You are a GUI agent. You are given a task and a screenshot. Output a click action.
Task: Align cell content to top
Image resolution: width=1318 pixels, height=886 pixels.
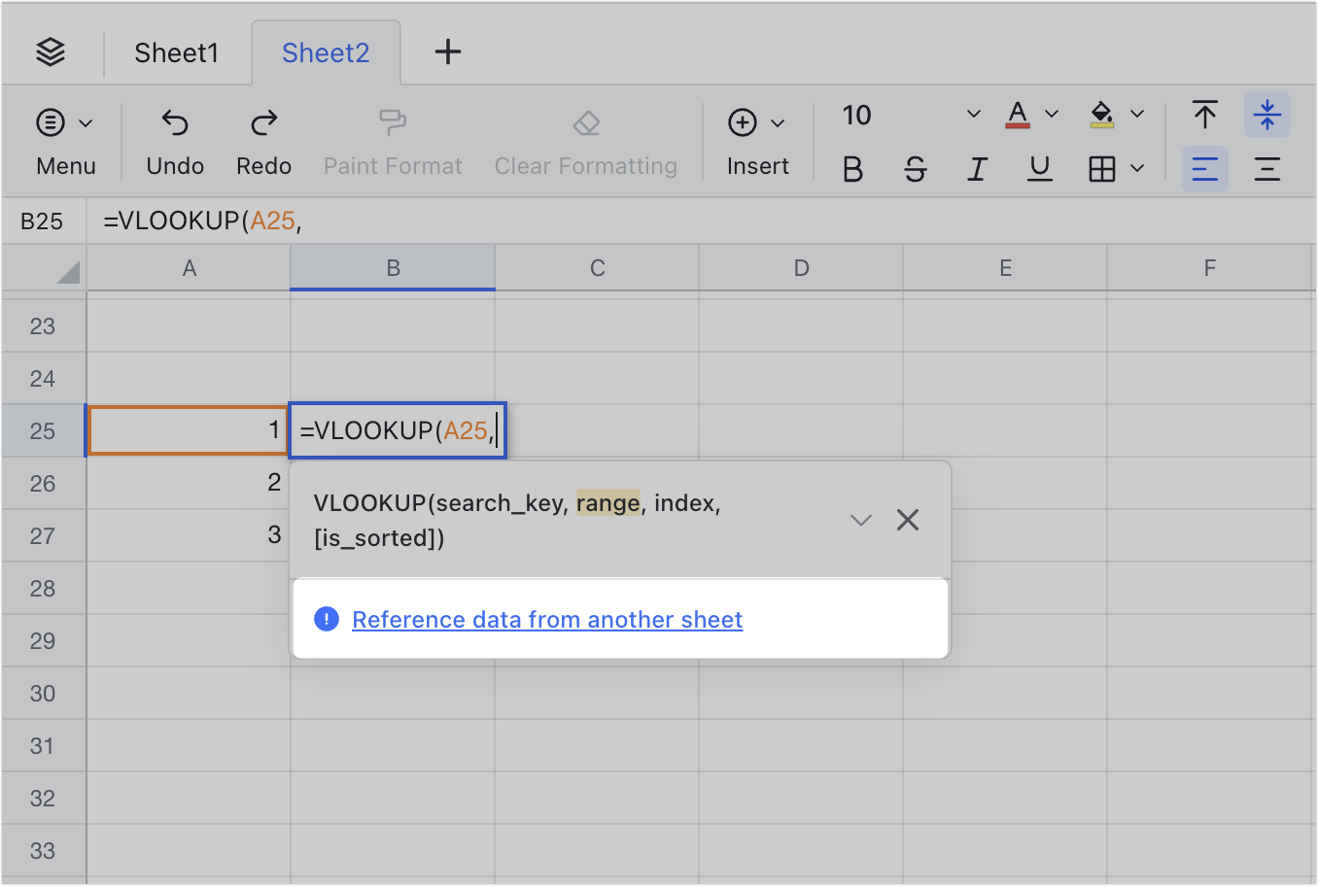[1205, 116]
